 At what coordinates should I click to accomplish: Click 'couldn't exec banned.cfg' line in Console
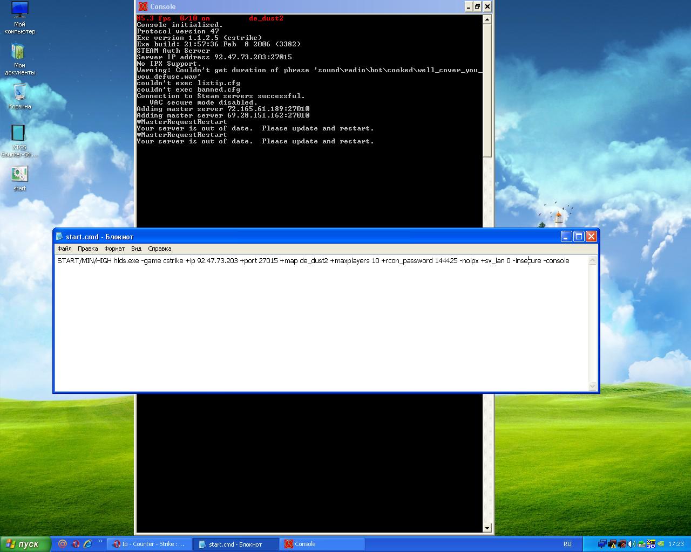188,89
